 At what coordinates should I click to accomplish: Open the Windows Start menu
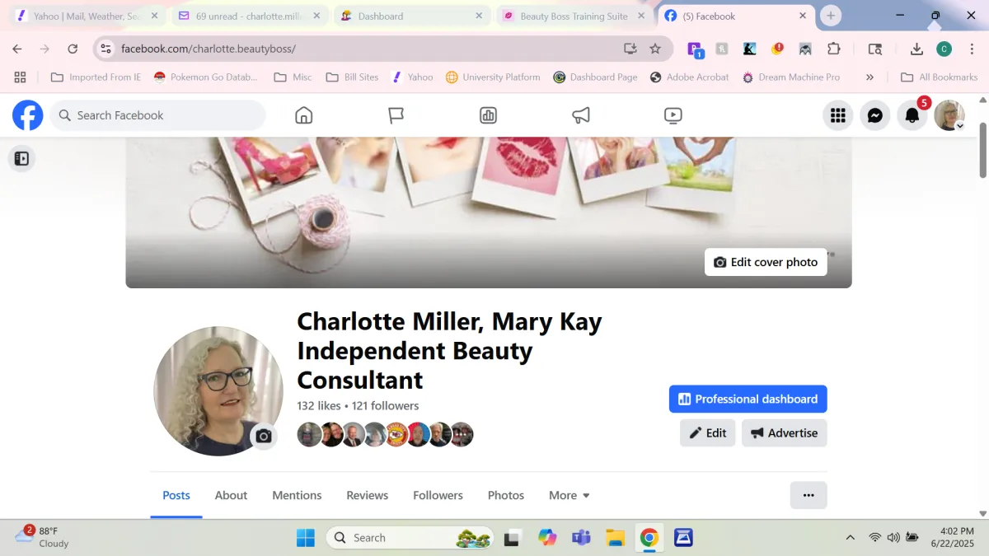click(306, 538)
